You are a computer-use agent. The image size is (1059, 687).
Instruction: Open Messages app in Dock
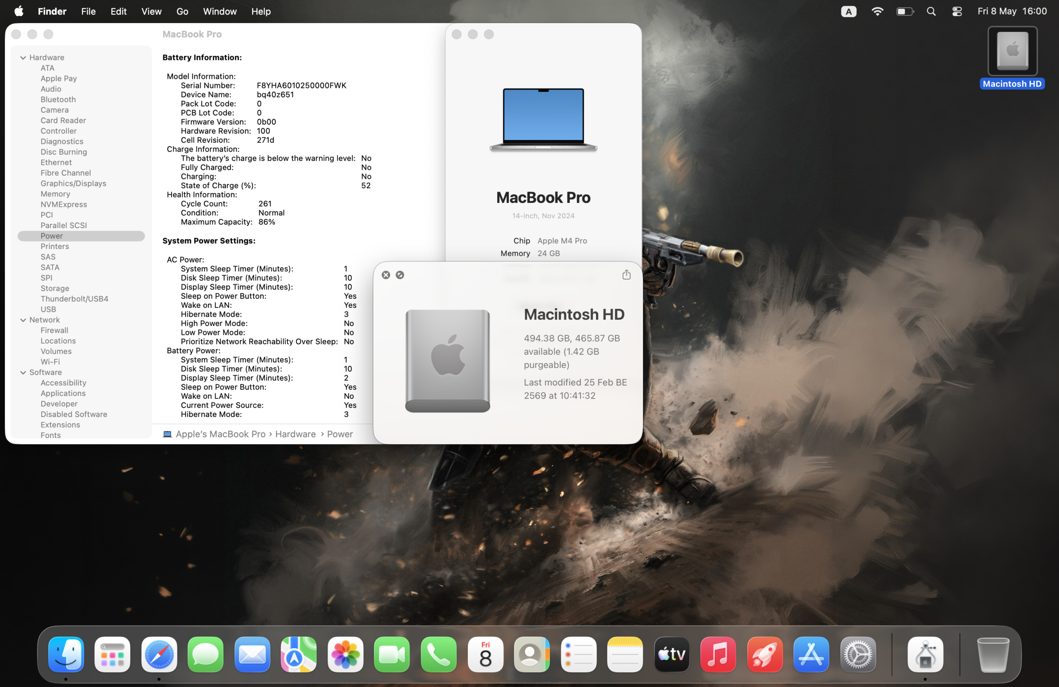[206, 654]
